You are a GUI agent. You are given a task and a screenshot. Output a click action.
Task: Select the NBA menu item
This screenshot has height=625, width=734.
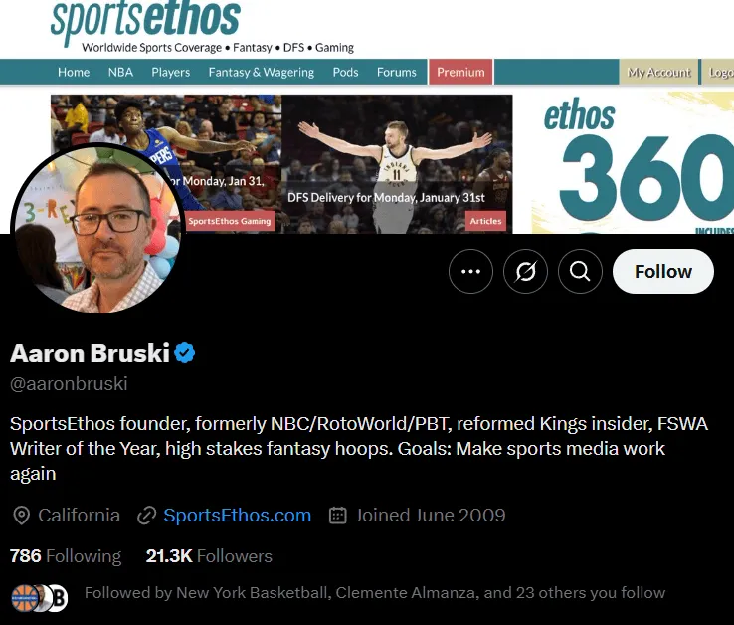[120, 72]
